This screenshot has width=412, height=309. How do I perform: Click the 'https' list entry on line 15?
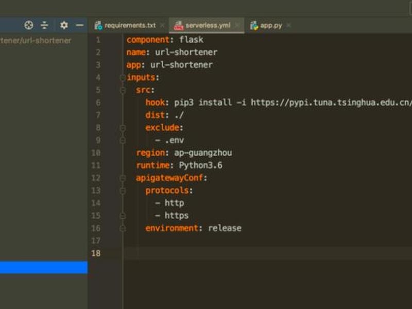coord(177,216)
